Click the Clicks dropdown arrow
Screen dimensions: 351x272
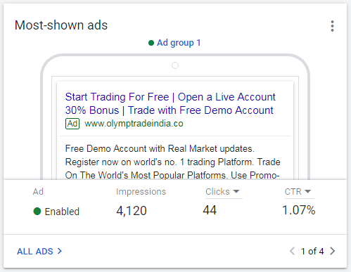(236, 192)
